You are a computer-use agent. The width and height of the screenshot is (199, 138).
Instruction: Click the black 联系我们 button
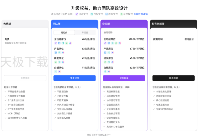point(173,78)
